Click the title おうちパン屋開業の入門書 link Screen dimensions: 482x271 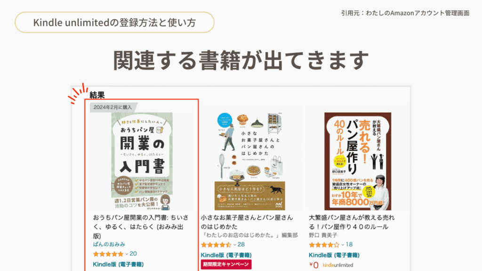click(141, 227)
